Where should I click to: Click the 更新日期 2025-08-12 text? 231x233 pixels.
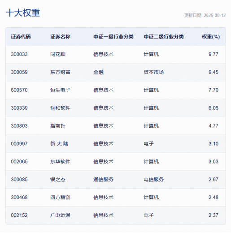pos(205,15)
